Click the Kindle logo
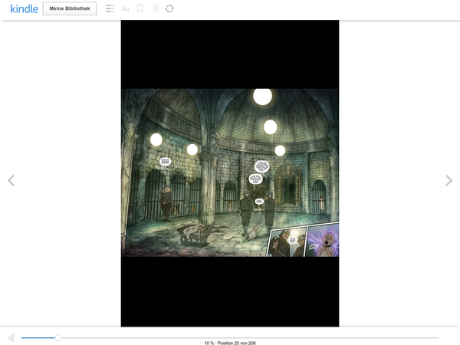 [24, 8]
